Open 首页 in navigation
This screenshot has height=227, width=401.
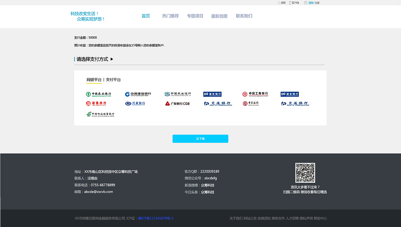[x=146, y=16]
